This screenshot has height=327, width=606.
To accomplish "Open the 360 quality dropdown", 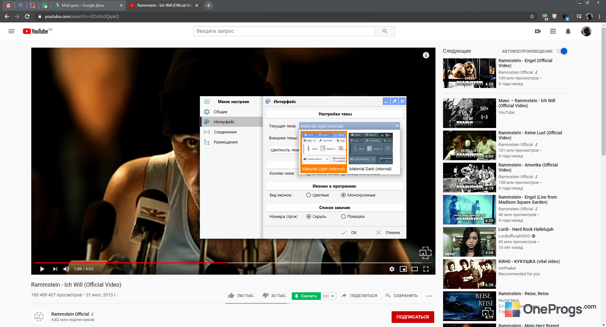I will 328,296.
